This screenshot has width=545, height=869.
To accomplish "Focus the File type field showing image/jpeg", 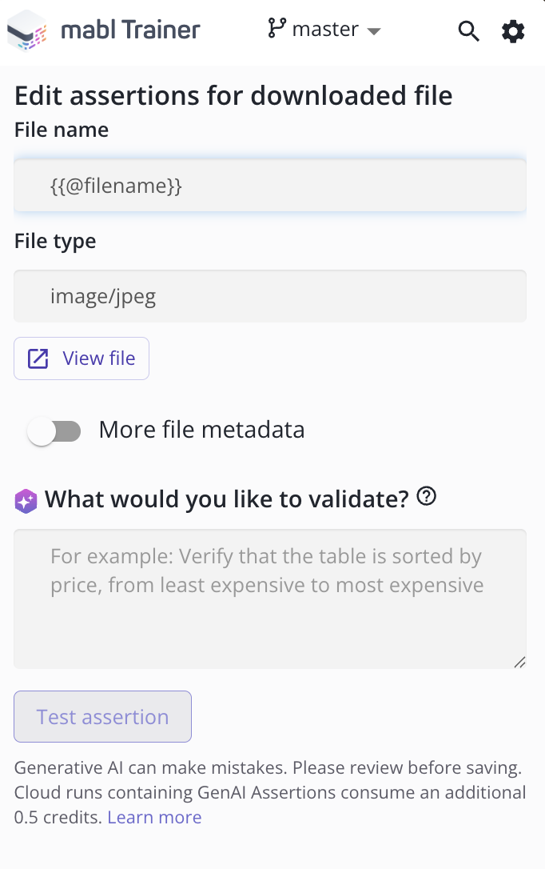I will point(270,297).
